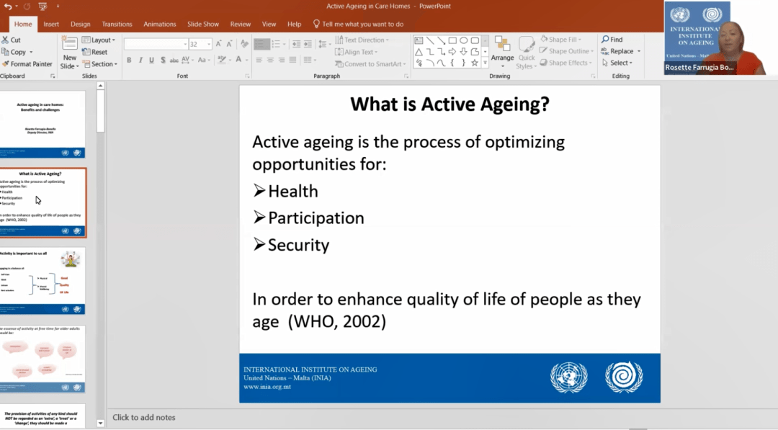Insert a New Slide using the slide icon
Image resolution: width=778 pixels, height=430 pixels.
pos(69,45)
